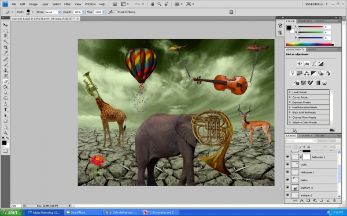Hide the elephant layer
The width and height of the screenshot is (347, 216).
pos(287,188)
